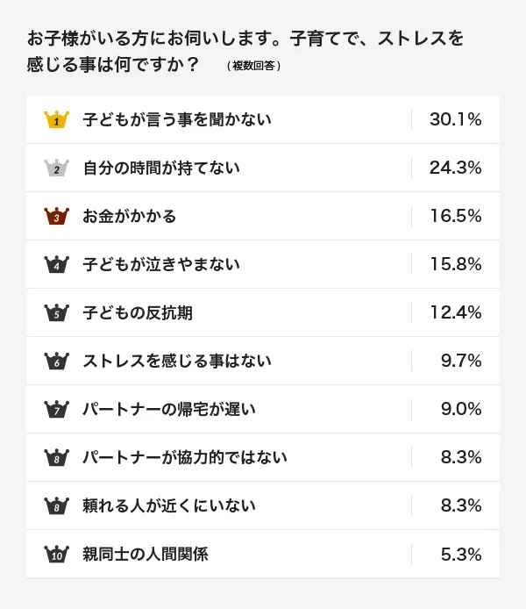This screenshot has height=609, width=526.
Task: Click the rank 5 crown icon
Action: click(x=56, y=312)
